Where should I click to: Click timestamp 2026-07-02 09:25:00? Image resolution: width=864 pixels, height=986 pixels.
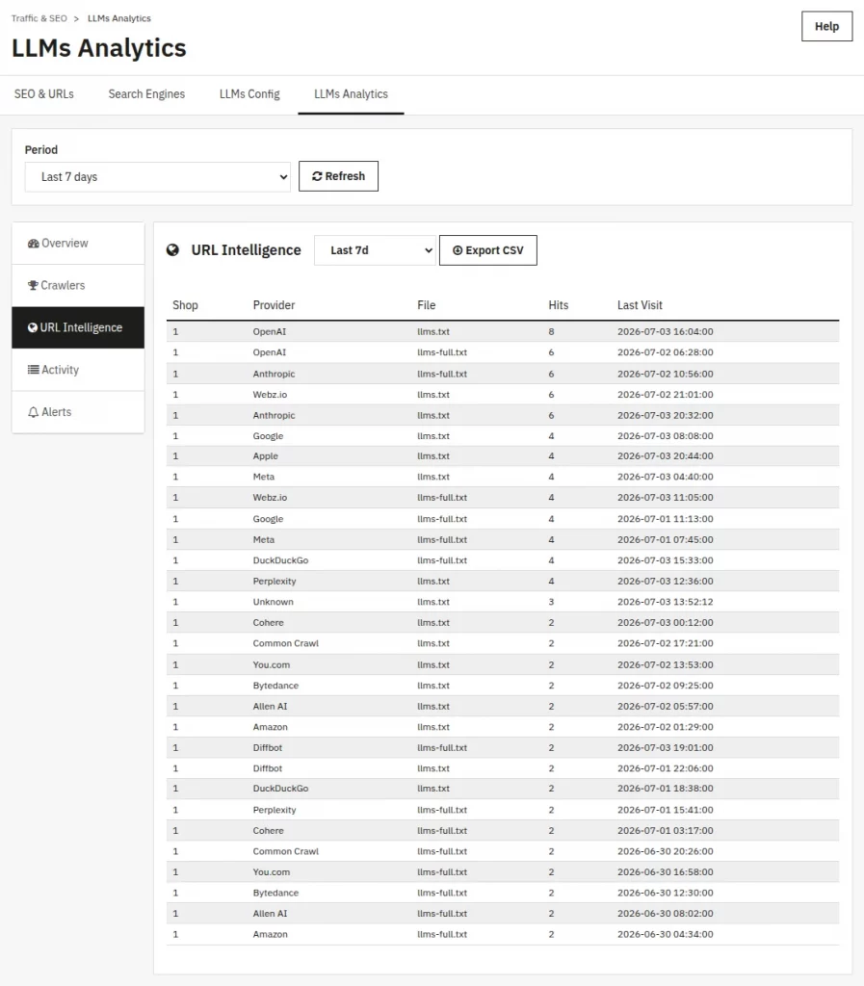click(666, 686)
